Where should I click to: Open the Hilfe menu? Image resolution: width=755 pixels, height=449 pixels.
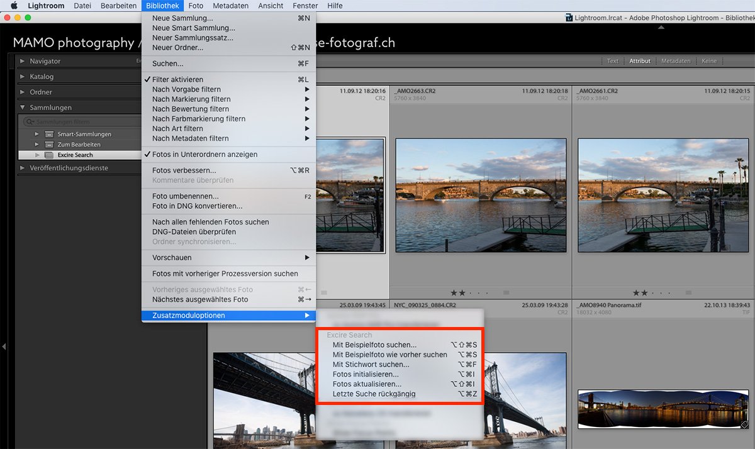335,6
